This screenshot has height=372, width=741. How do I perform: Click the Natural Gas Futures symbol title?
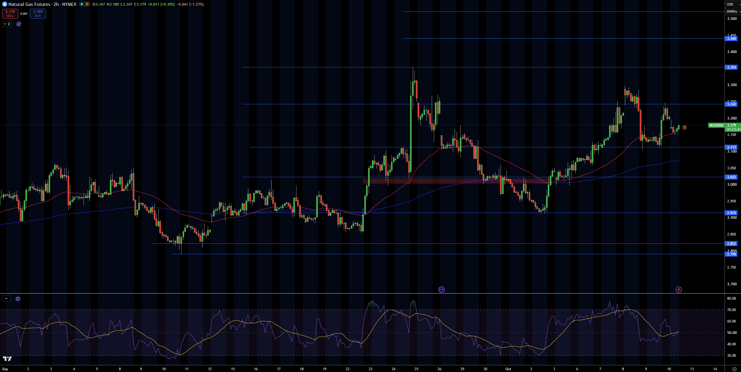coord(29,4)
